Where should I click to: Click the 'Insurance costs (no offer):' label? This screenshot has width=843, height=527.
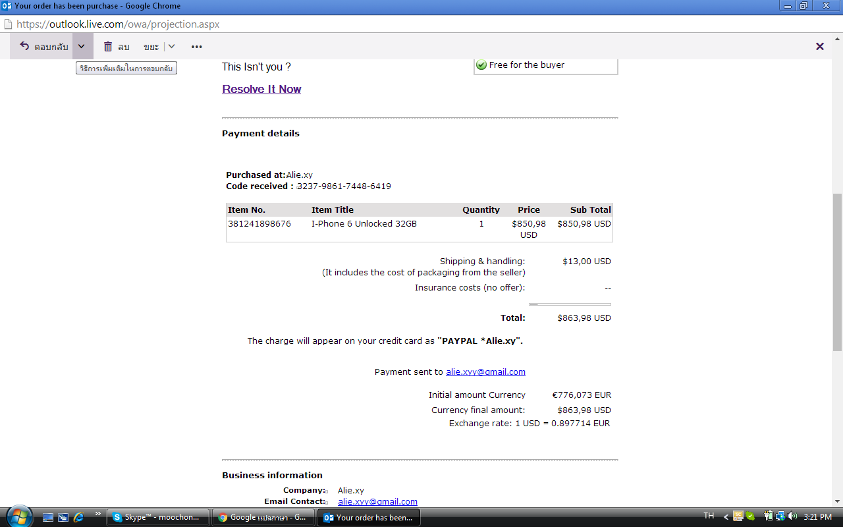(x=470, y=288)
